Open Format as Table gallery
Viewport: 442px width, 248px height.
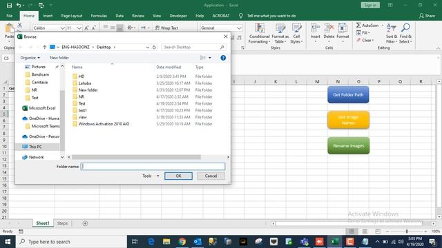click(280, 33)
